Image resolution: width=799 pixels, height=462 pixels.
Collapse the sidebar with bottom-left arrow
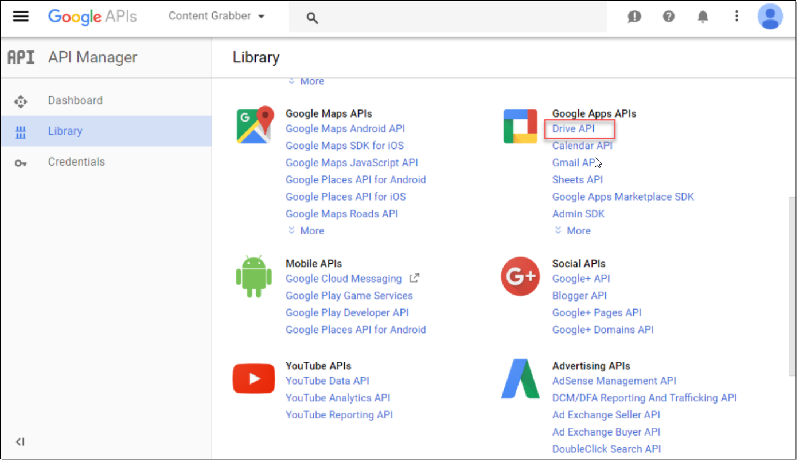click(20, 441)
